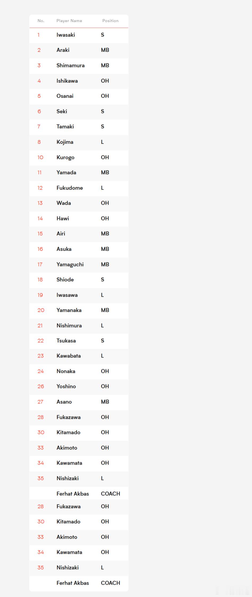Open the Yoshino player row
252x597 pixels.
coord(79,387)
